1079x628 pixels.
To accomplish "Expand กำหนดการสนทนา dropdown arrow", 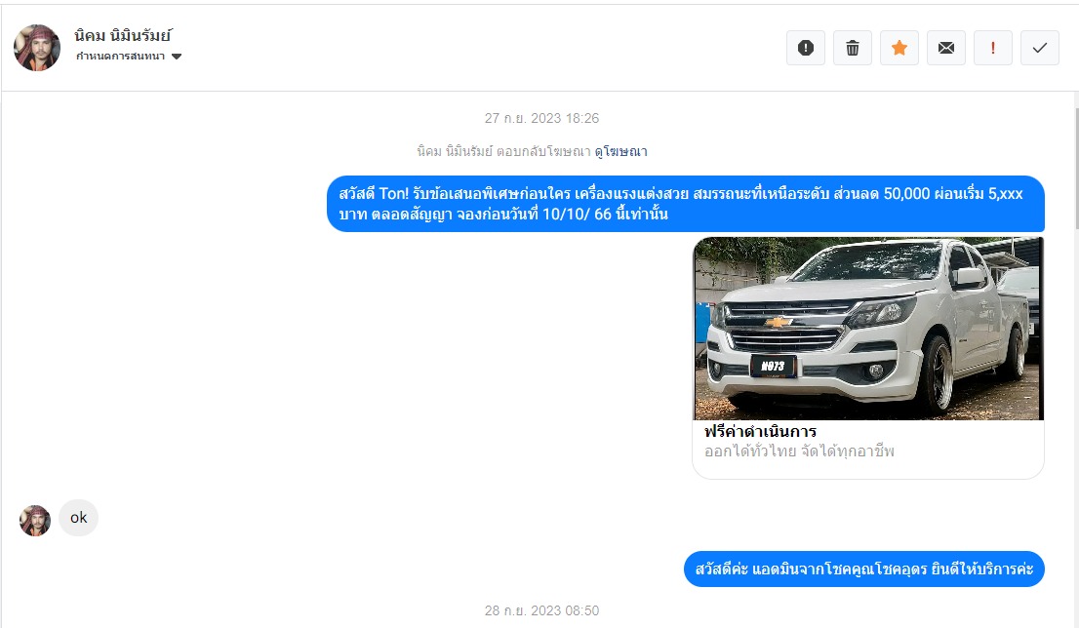I will tap(177, 57).
